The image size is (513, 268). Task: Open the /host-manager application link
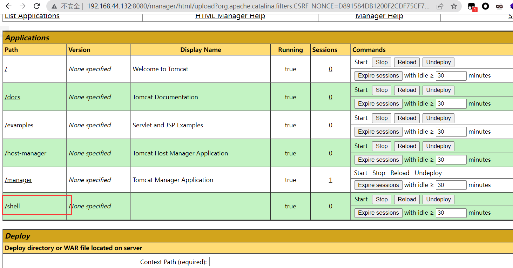point(25,153)
